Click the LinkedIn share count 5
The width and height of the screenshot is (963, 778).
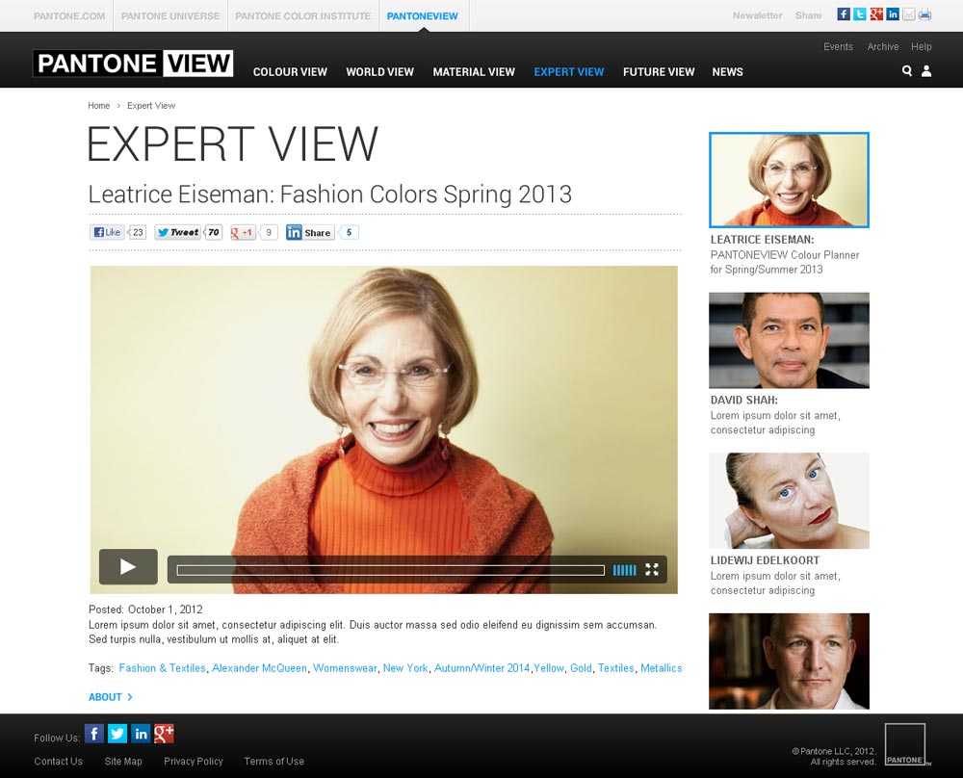click(349, 232)
